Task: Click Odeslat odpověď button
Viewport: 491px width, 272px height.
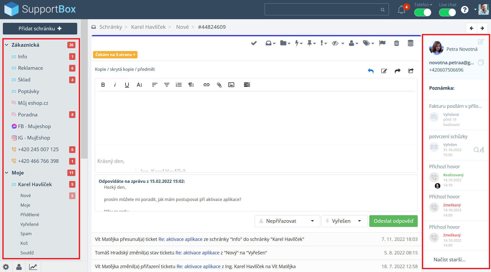Action: point(393,221)
